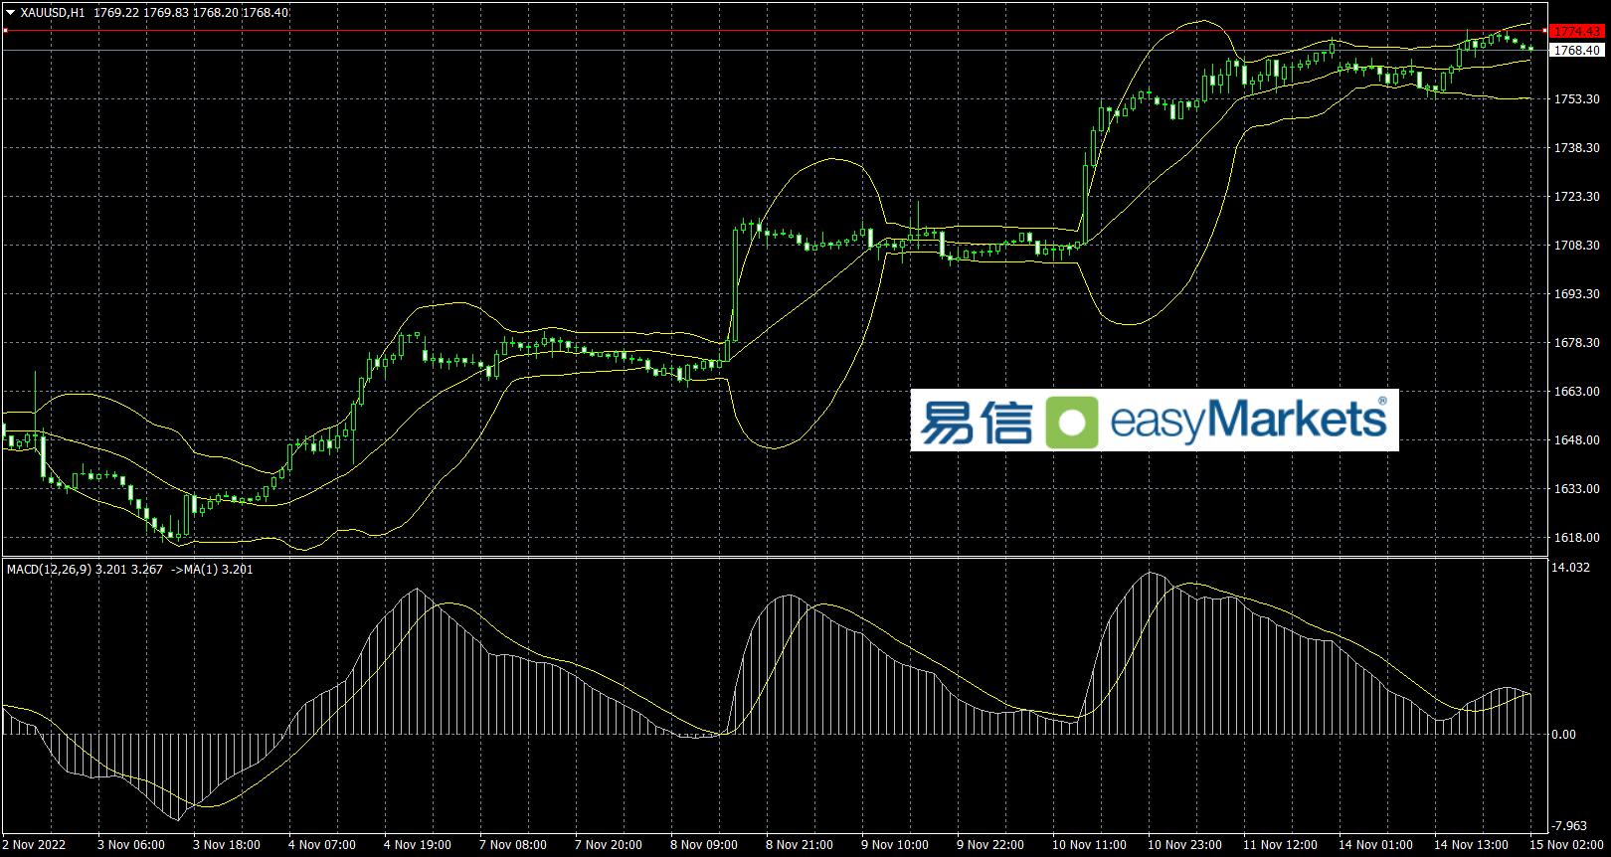Click the 1678.30 price scale label

tap(1577, 343)
